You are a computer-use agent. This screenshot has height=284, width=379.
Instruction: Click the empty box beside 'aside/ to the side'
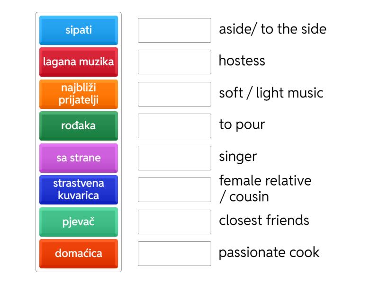174,30
